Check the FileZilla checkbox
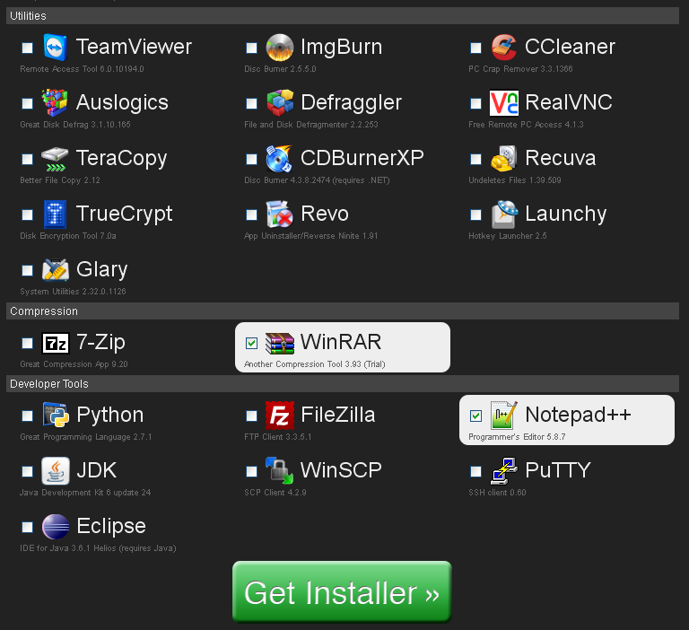This screenshot has height=630, width=689. click(251, 416)
